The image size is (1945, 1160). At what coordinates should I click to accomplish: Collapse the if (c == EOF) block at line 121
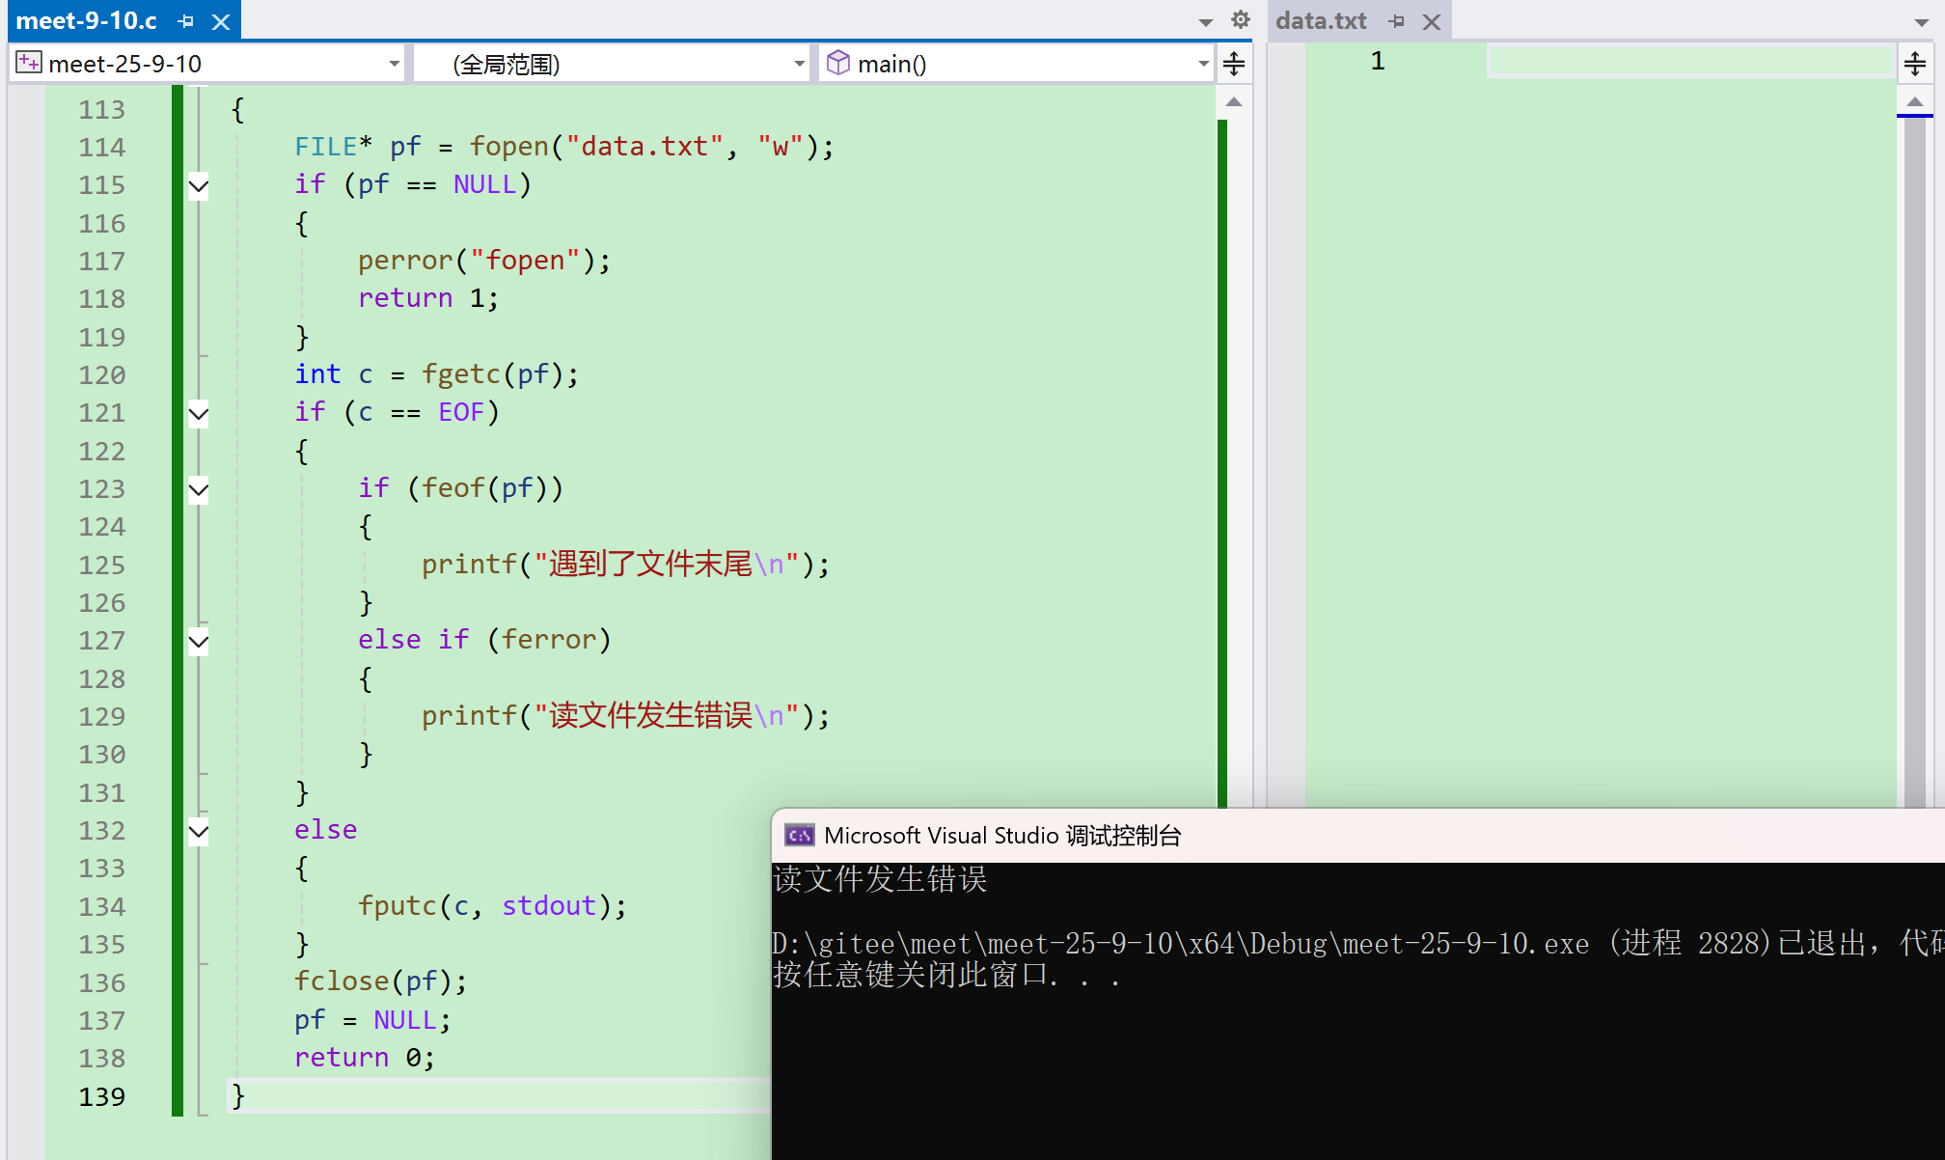pos(199,414)
